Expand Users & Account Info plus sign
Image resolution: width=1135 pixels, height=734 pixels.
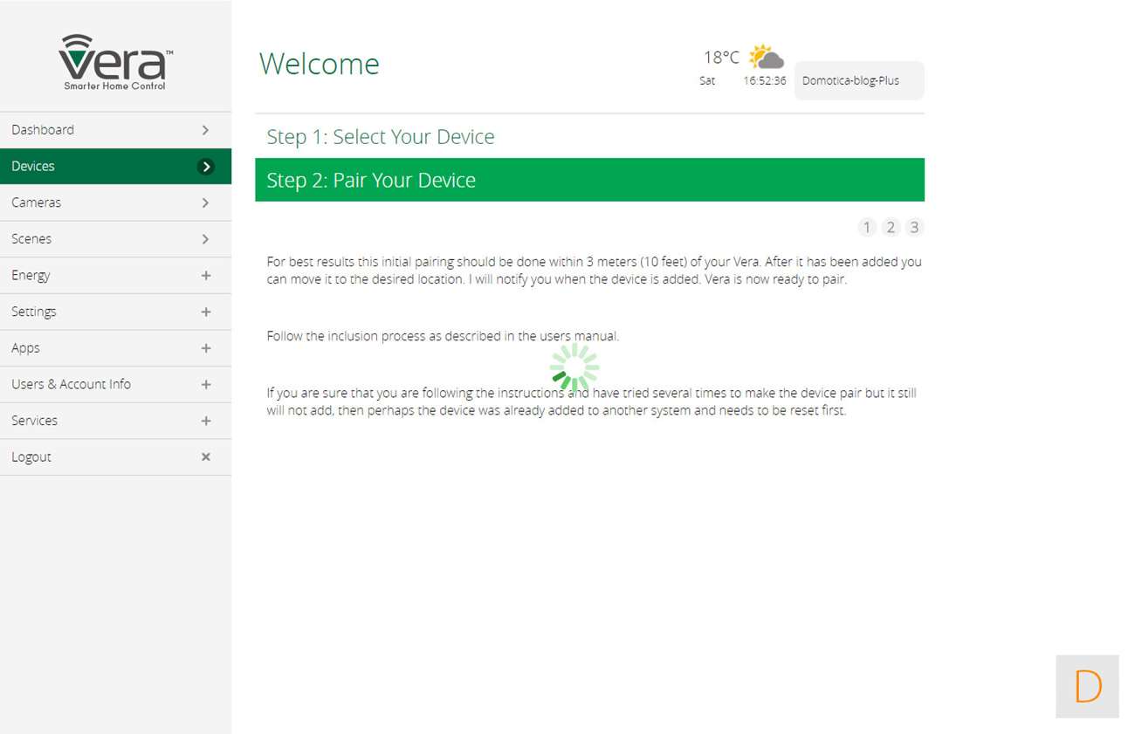pyautogui.click(x=206, y=385)
